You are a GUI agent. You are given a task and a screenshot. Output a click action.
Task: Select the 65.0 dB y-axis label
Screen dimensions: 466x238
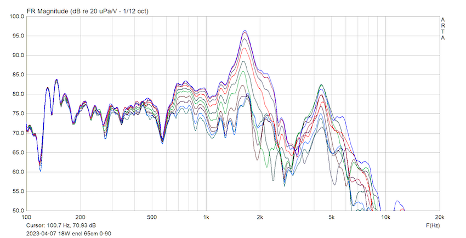click(x=18, y=152)
